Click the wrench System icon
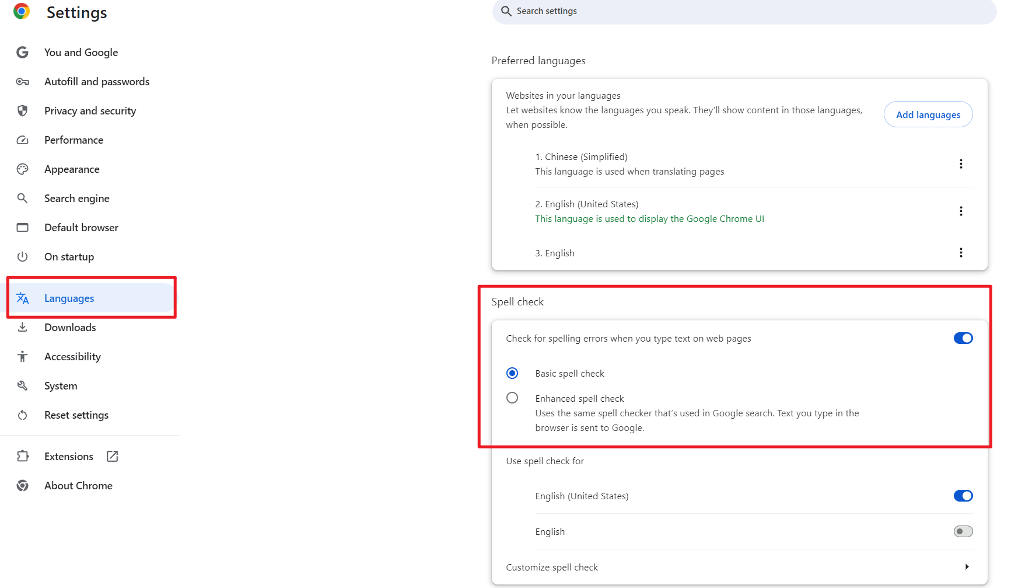Viewport: 1011px width, 588px height. coord(22,386)
